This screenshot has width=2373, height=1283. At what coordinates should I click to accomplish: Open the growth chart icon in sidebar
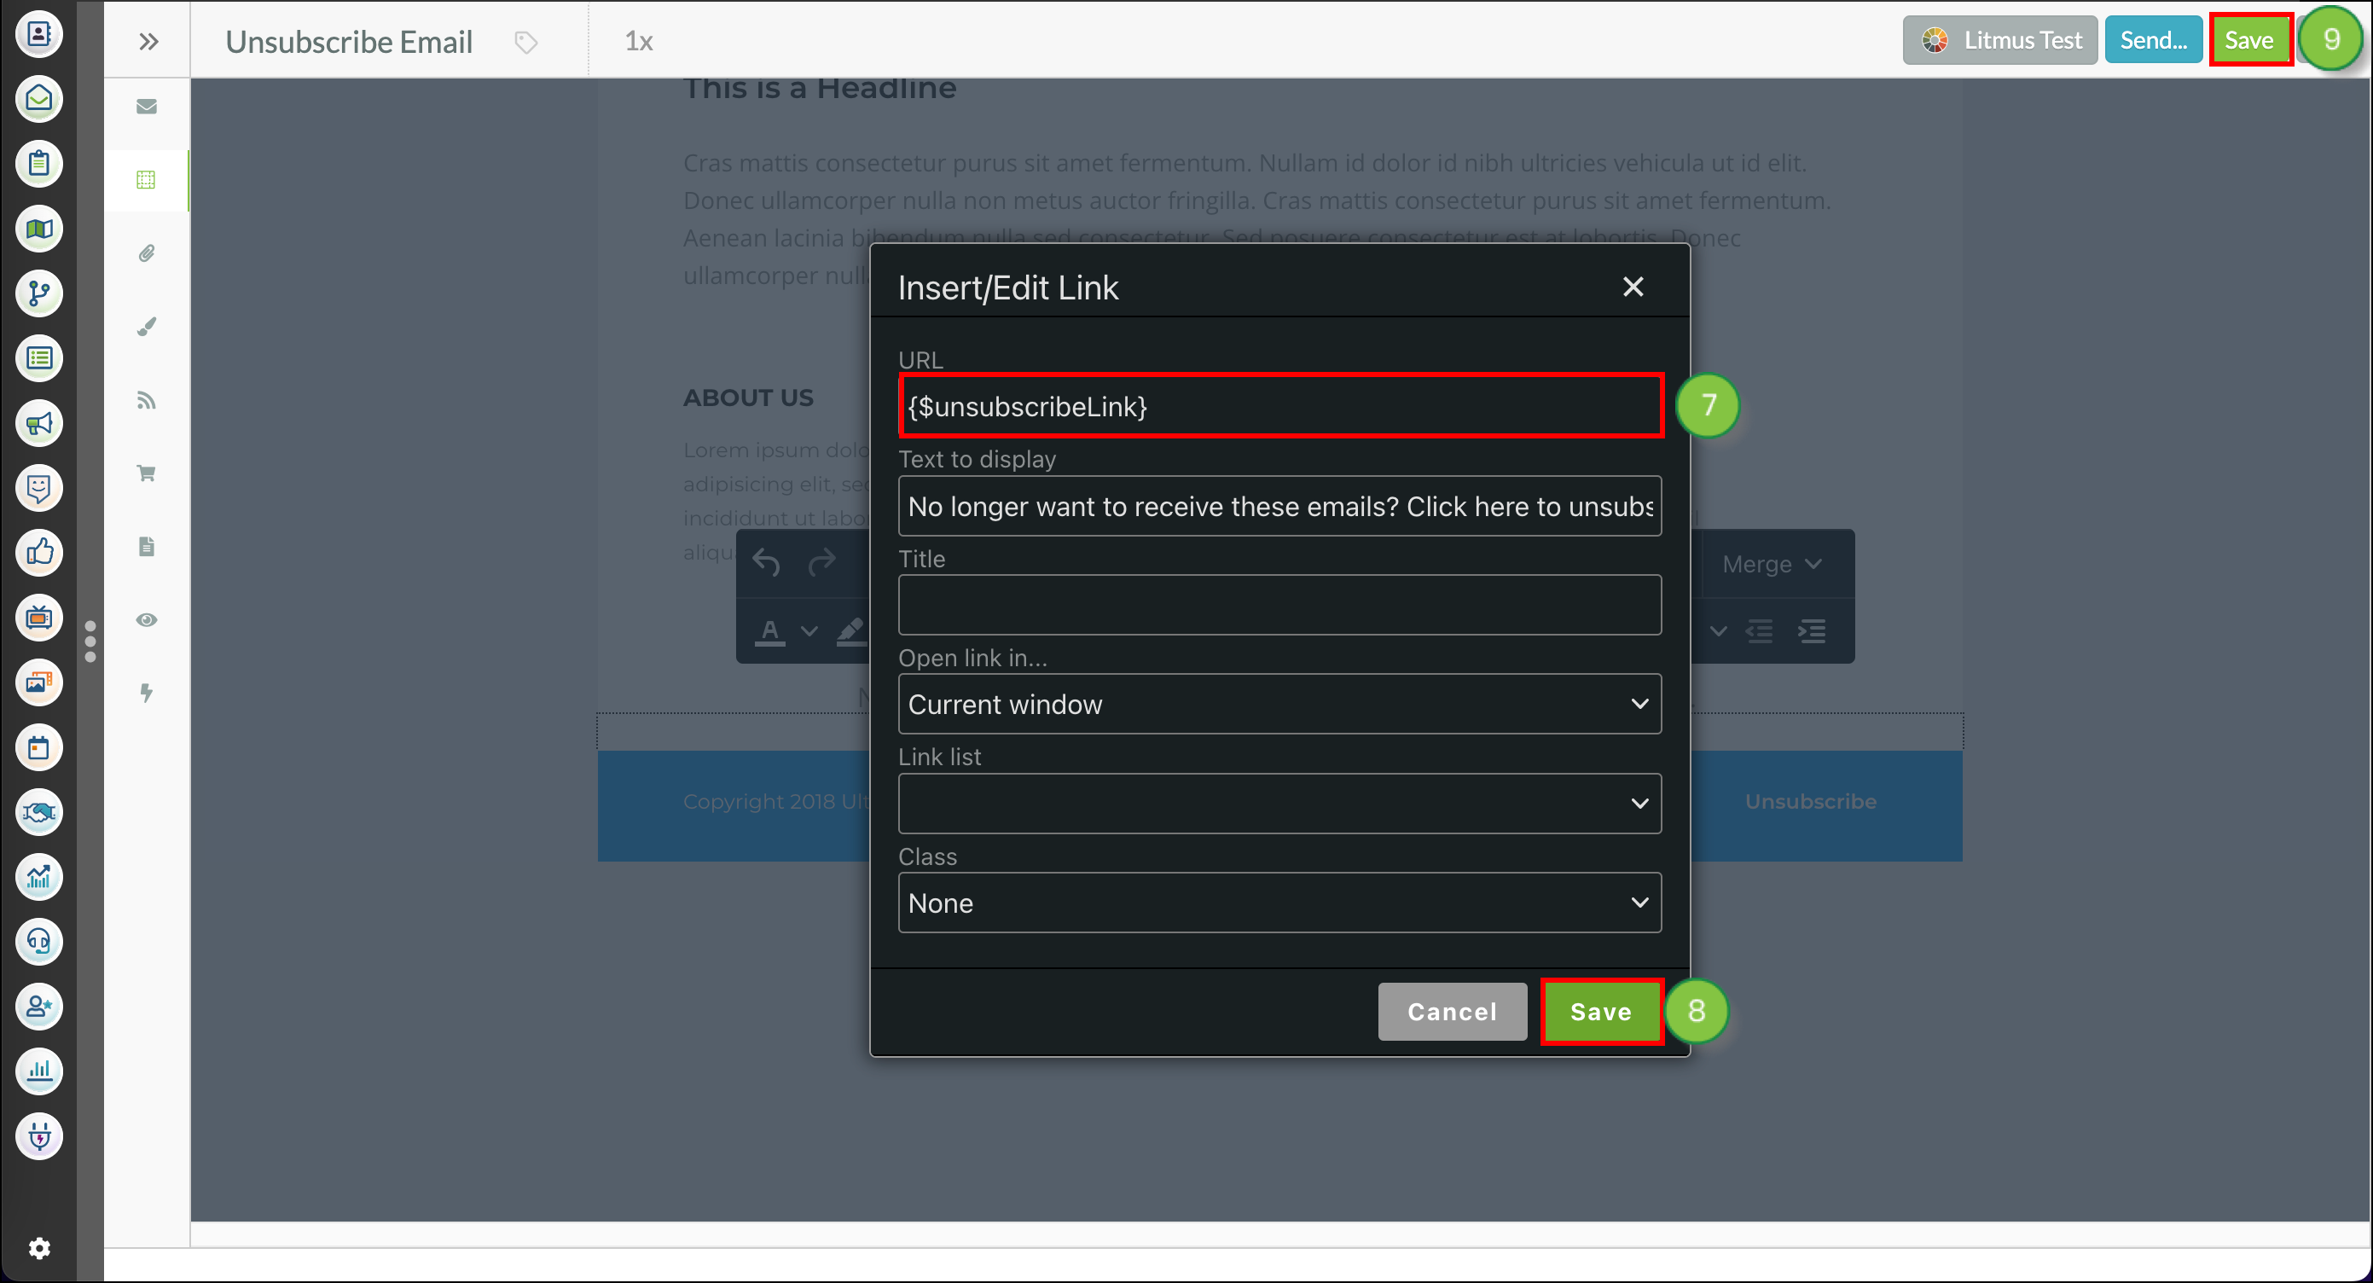[38, 877]
